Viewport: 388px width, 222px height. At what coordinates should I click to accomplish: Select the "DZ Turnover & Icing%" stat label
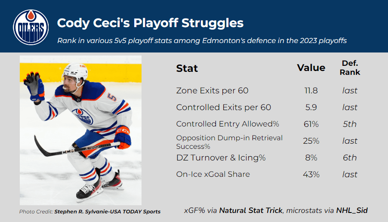[221, 158]
